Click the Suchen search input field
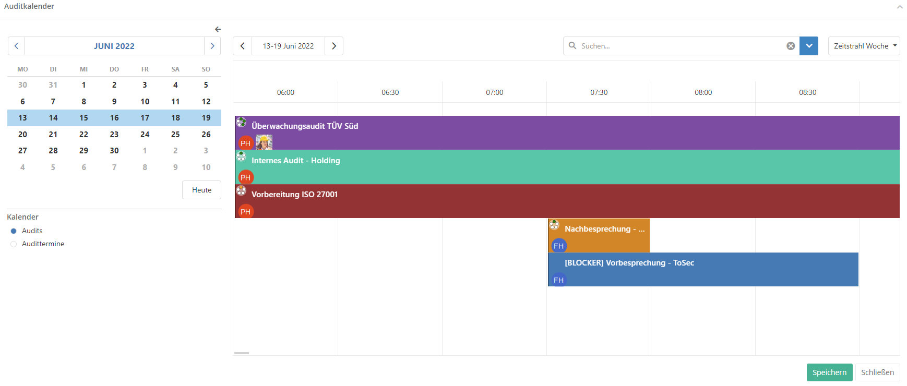This screenshot has width=907, height=386. [x=678, y=46]
